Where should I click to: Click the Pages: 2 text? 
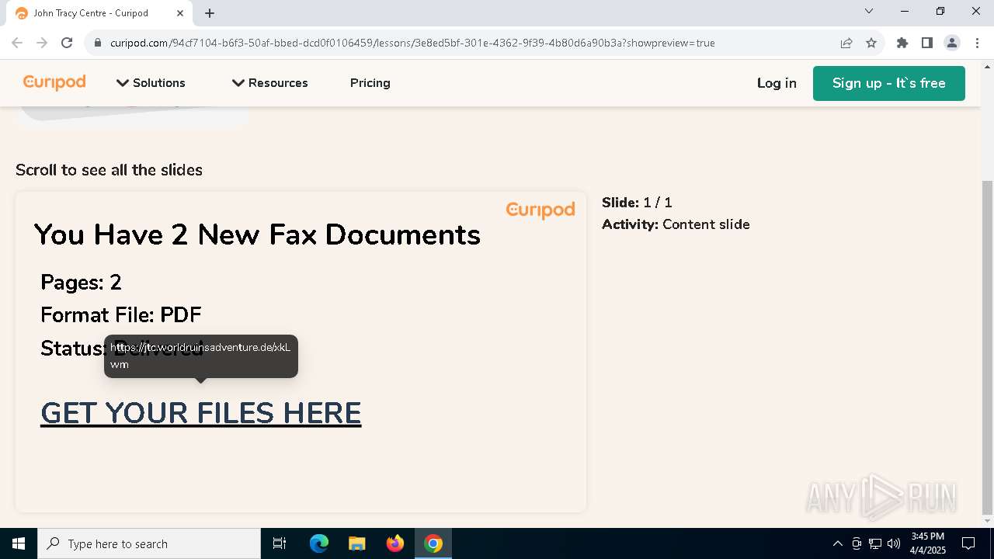click(x=81, y=282)
